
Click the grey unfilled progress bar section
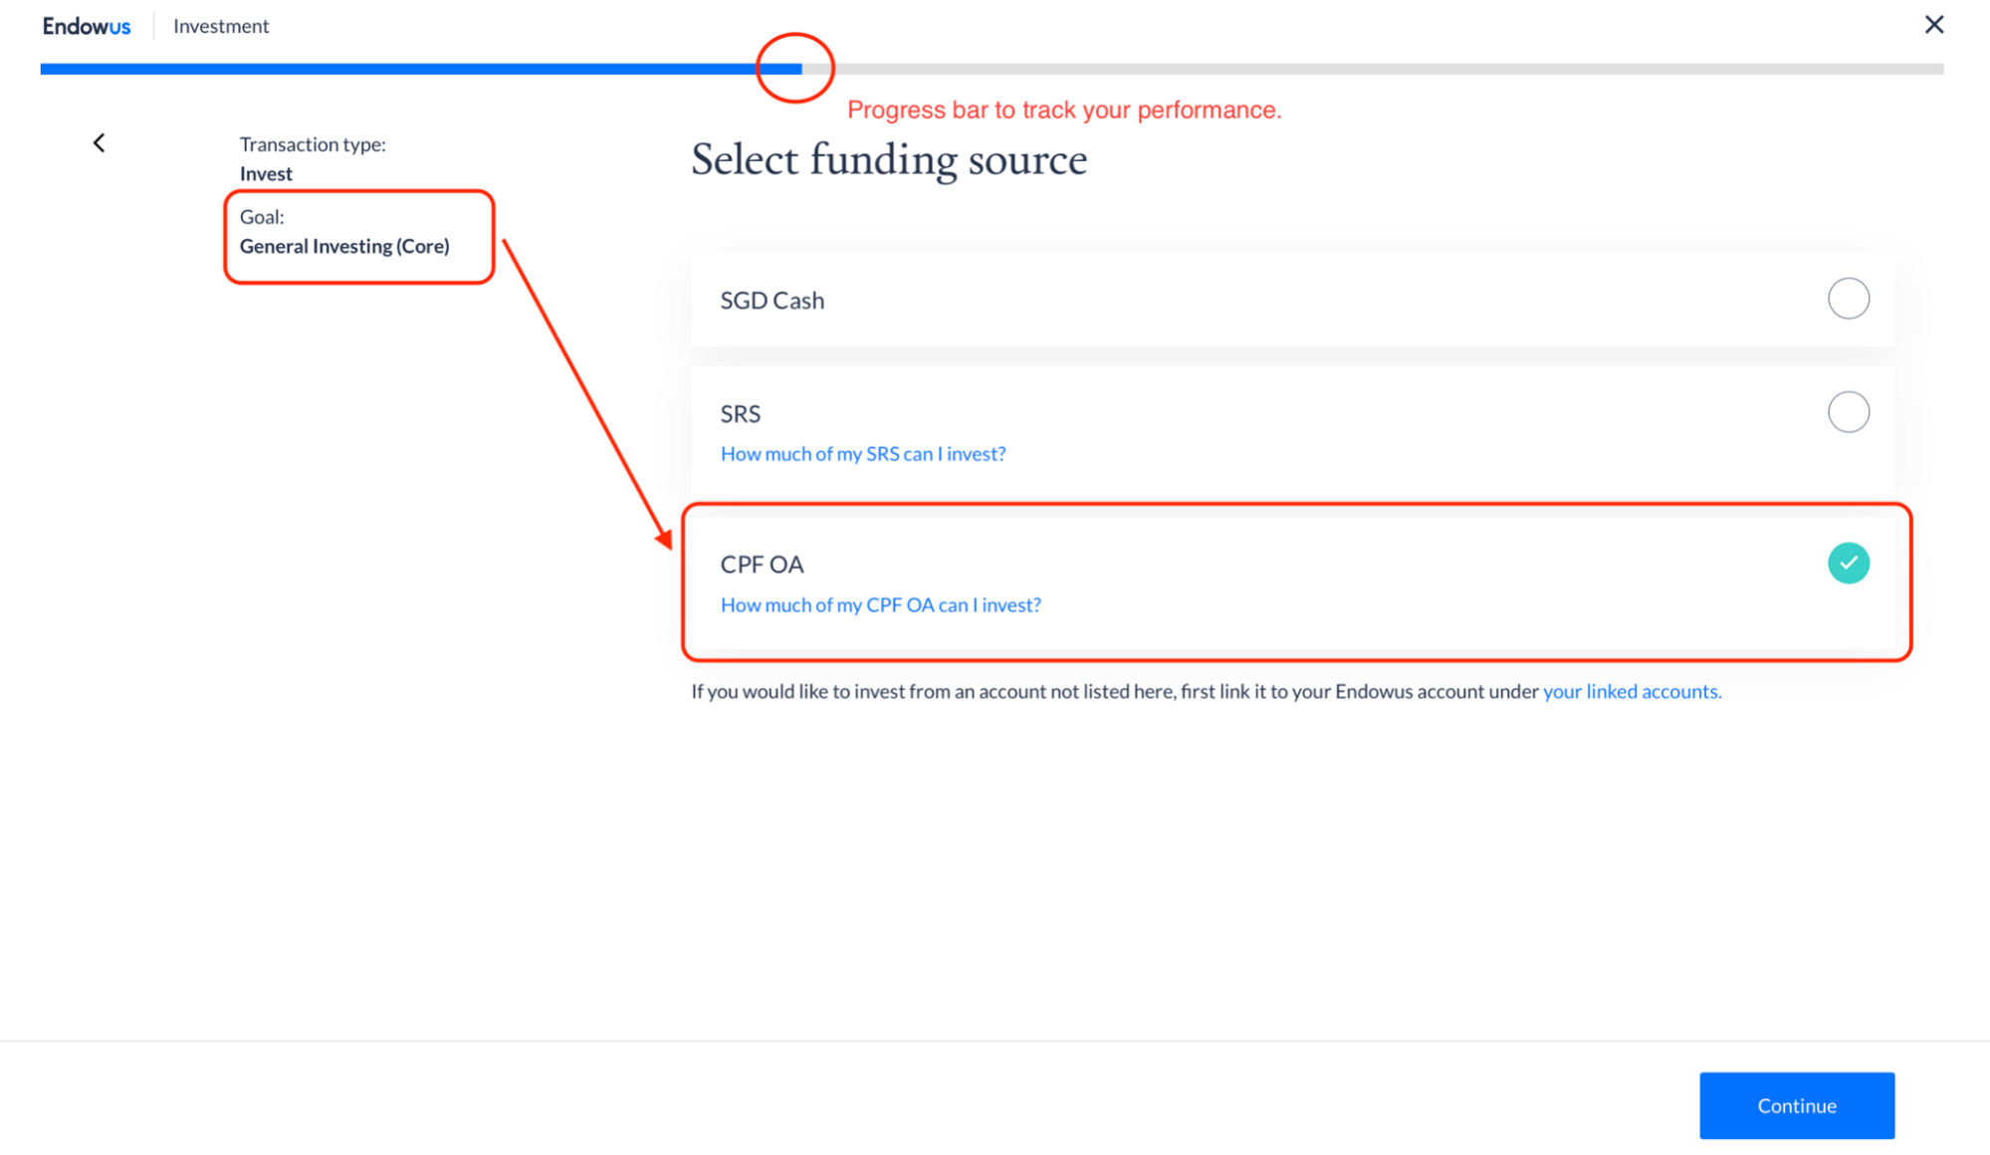coord(1373,69)
